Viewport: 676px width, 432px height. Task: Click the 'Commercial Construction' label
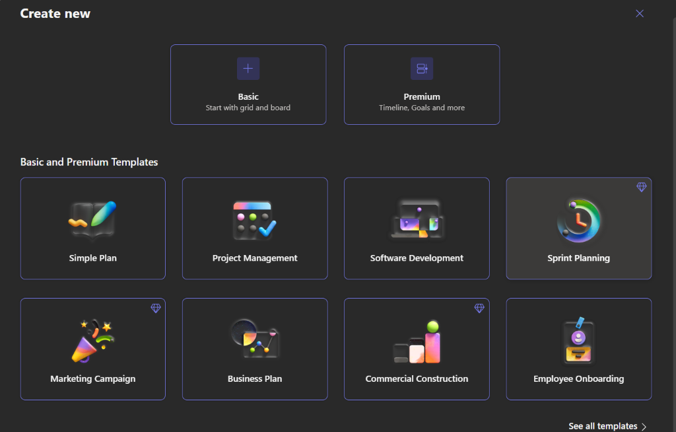click(417, 379)
